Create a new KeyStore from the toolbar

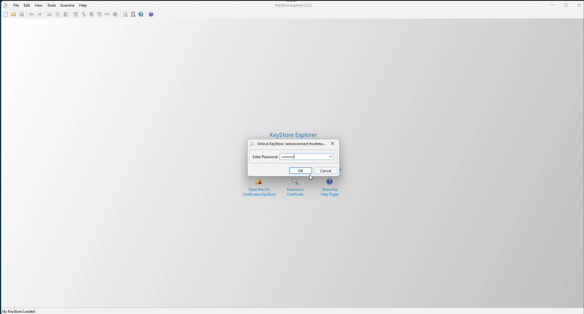click(6, 14)
